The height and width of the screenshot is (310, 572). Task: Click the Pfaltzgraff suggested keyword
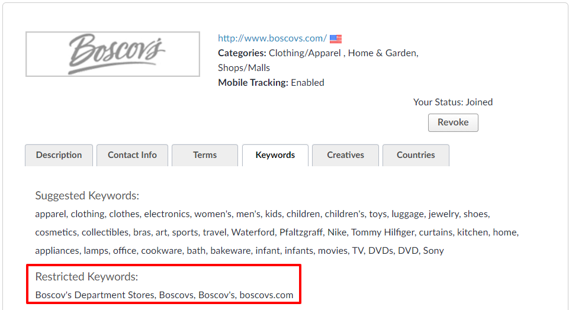[301, 233]
